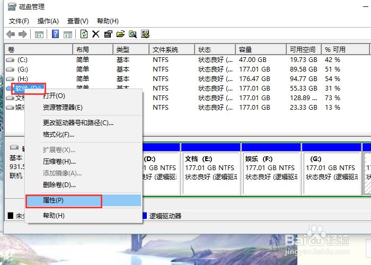Sort by the 状态 column header
This screenshot has width=371, height=265.
pos(215,49)
